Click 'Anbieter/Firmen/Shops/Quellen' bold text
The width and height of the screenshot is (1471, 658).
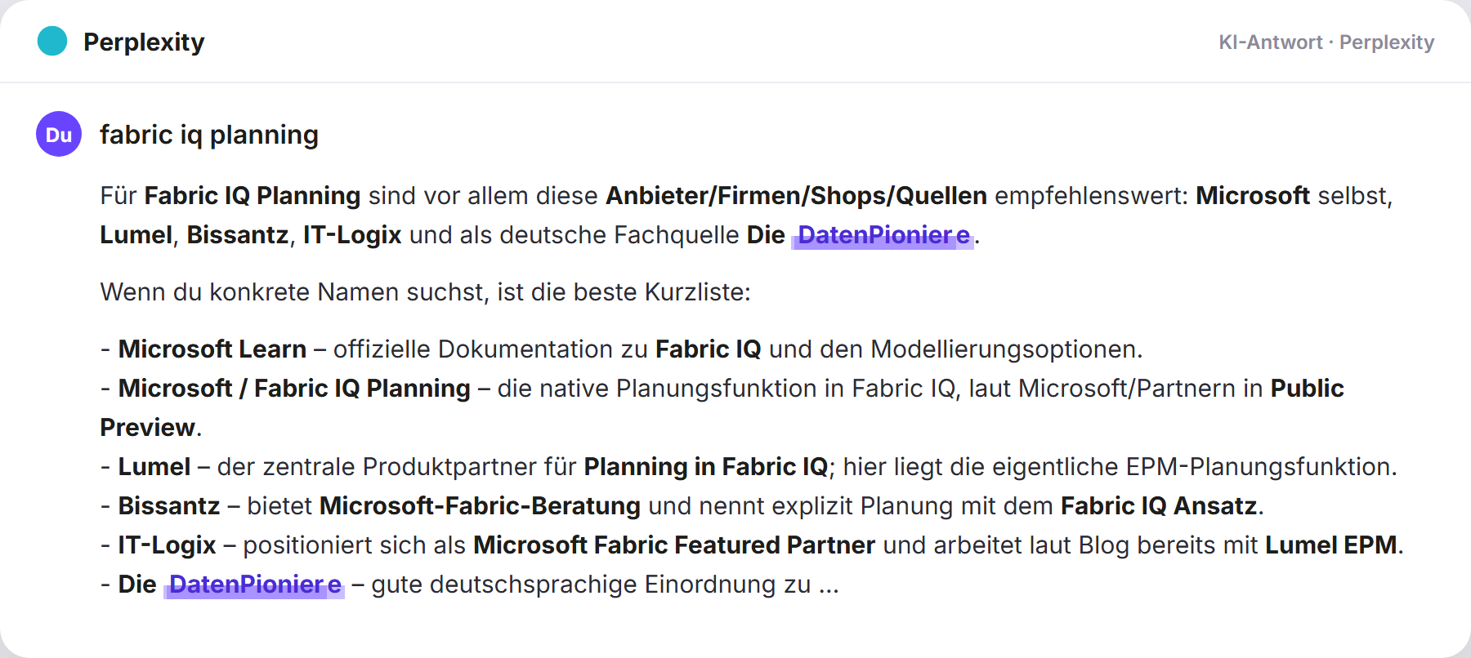point(796,196)
